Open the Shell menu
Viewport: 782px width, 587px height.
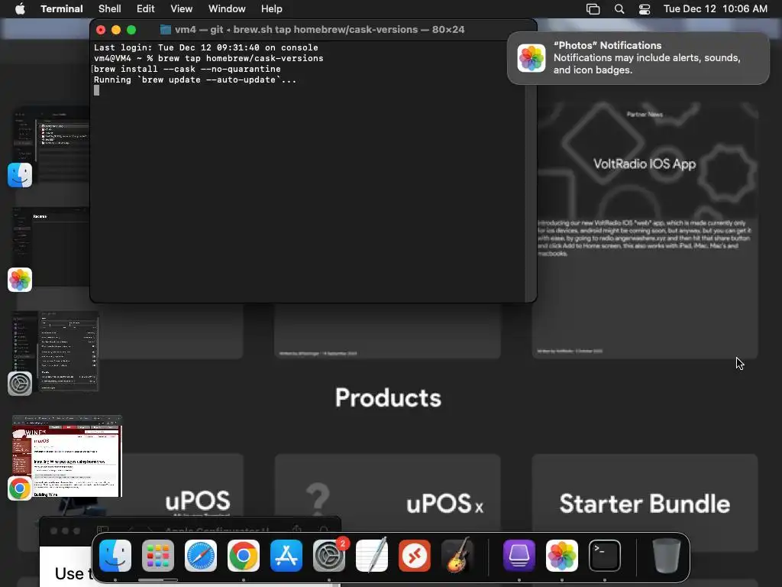[110, 9]
